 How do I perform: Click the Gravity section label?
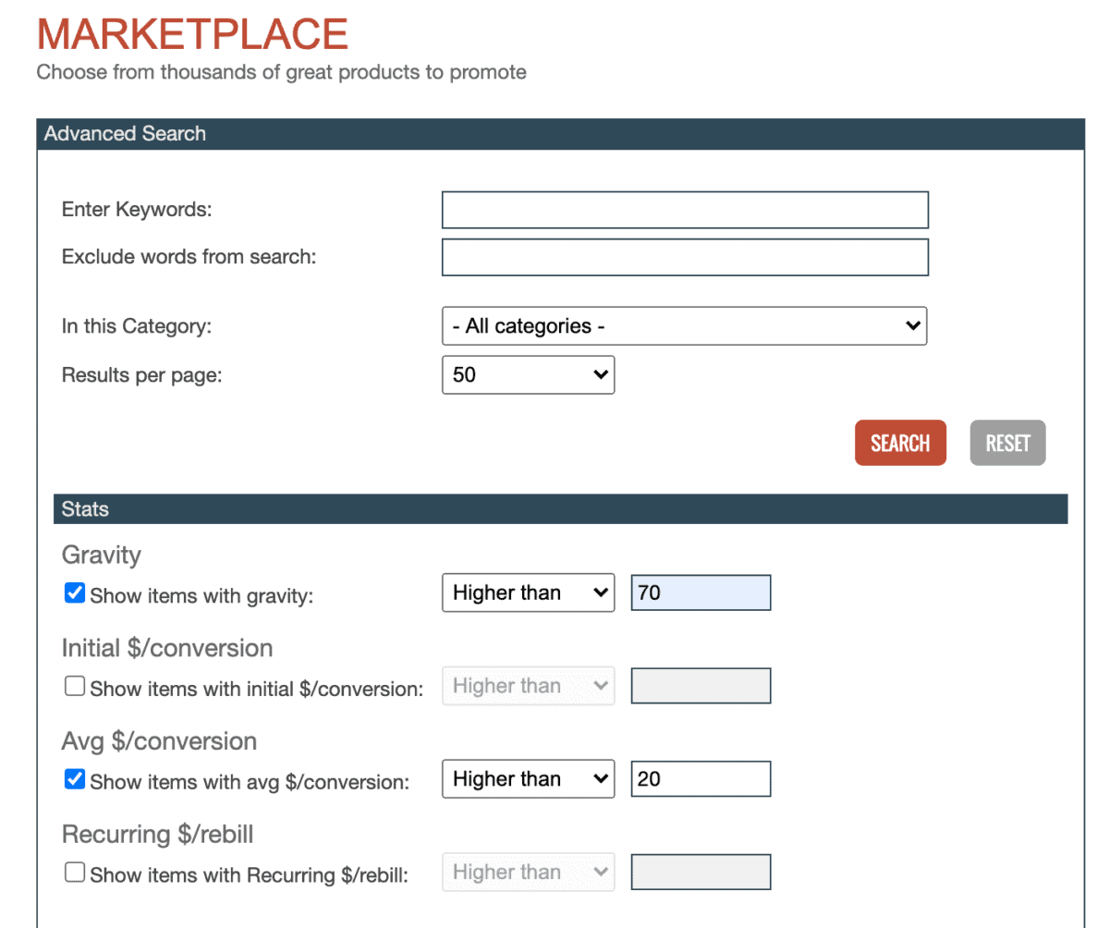click(101, 555)
